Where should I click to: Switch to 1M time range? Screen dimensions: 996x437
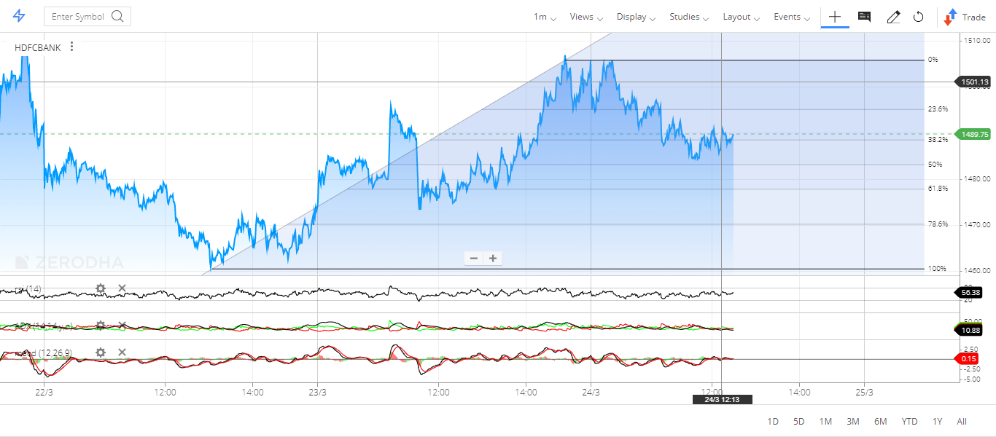[x=825, y=422]
